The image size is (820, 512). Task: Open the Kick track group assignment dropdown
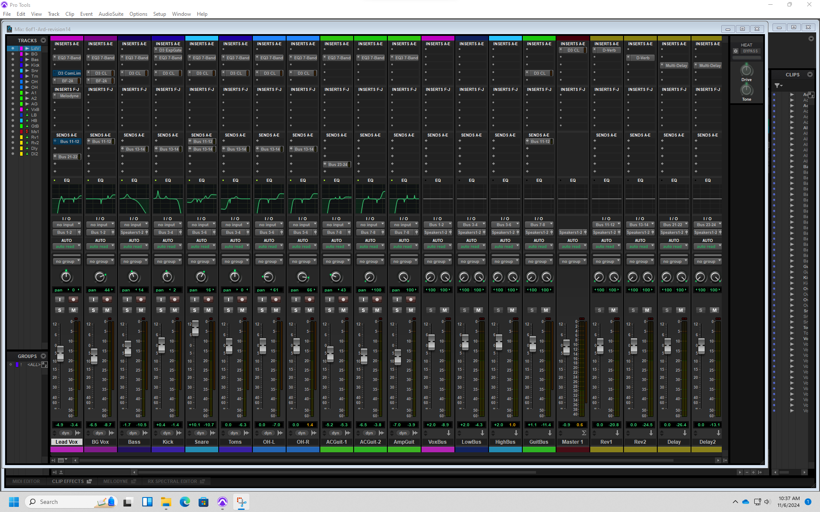pos(168,262)
